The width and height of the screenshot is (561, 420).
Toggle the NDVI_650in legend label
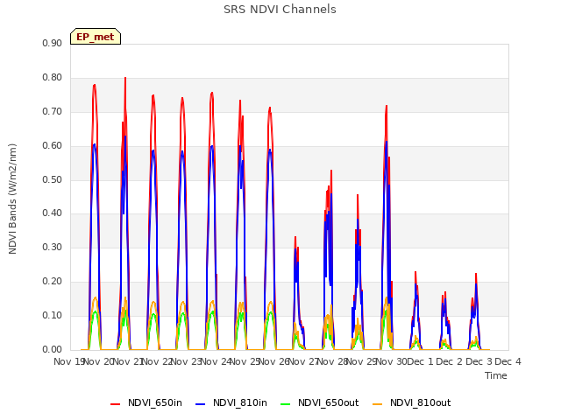(x=155, y=402)
